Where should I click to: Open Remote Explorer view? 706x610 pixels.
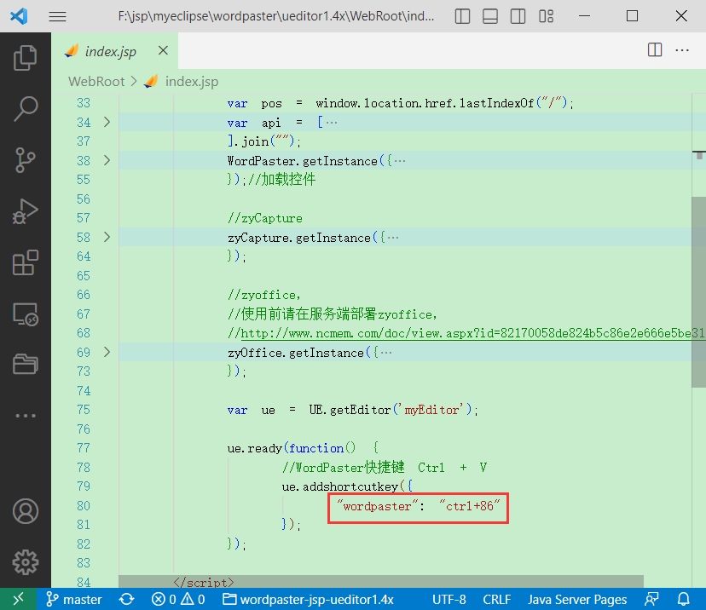(26, 314)
